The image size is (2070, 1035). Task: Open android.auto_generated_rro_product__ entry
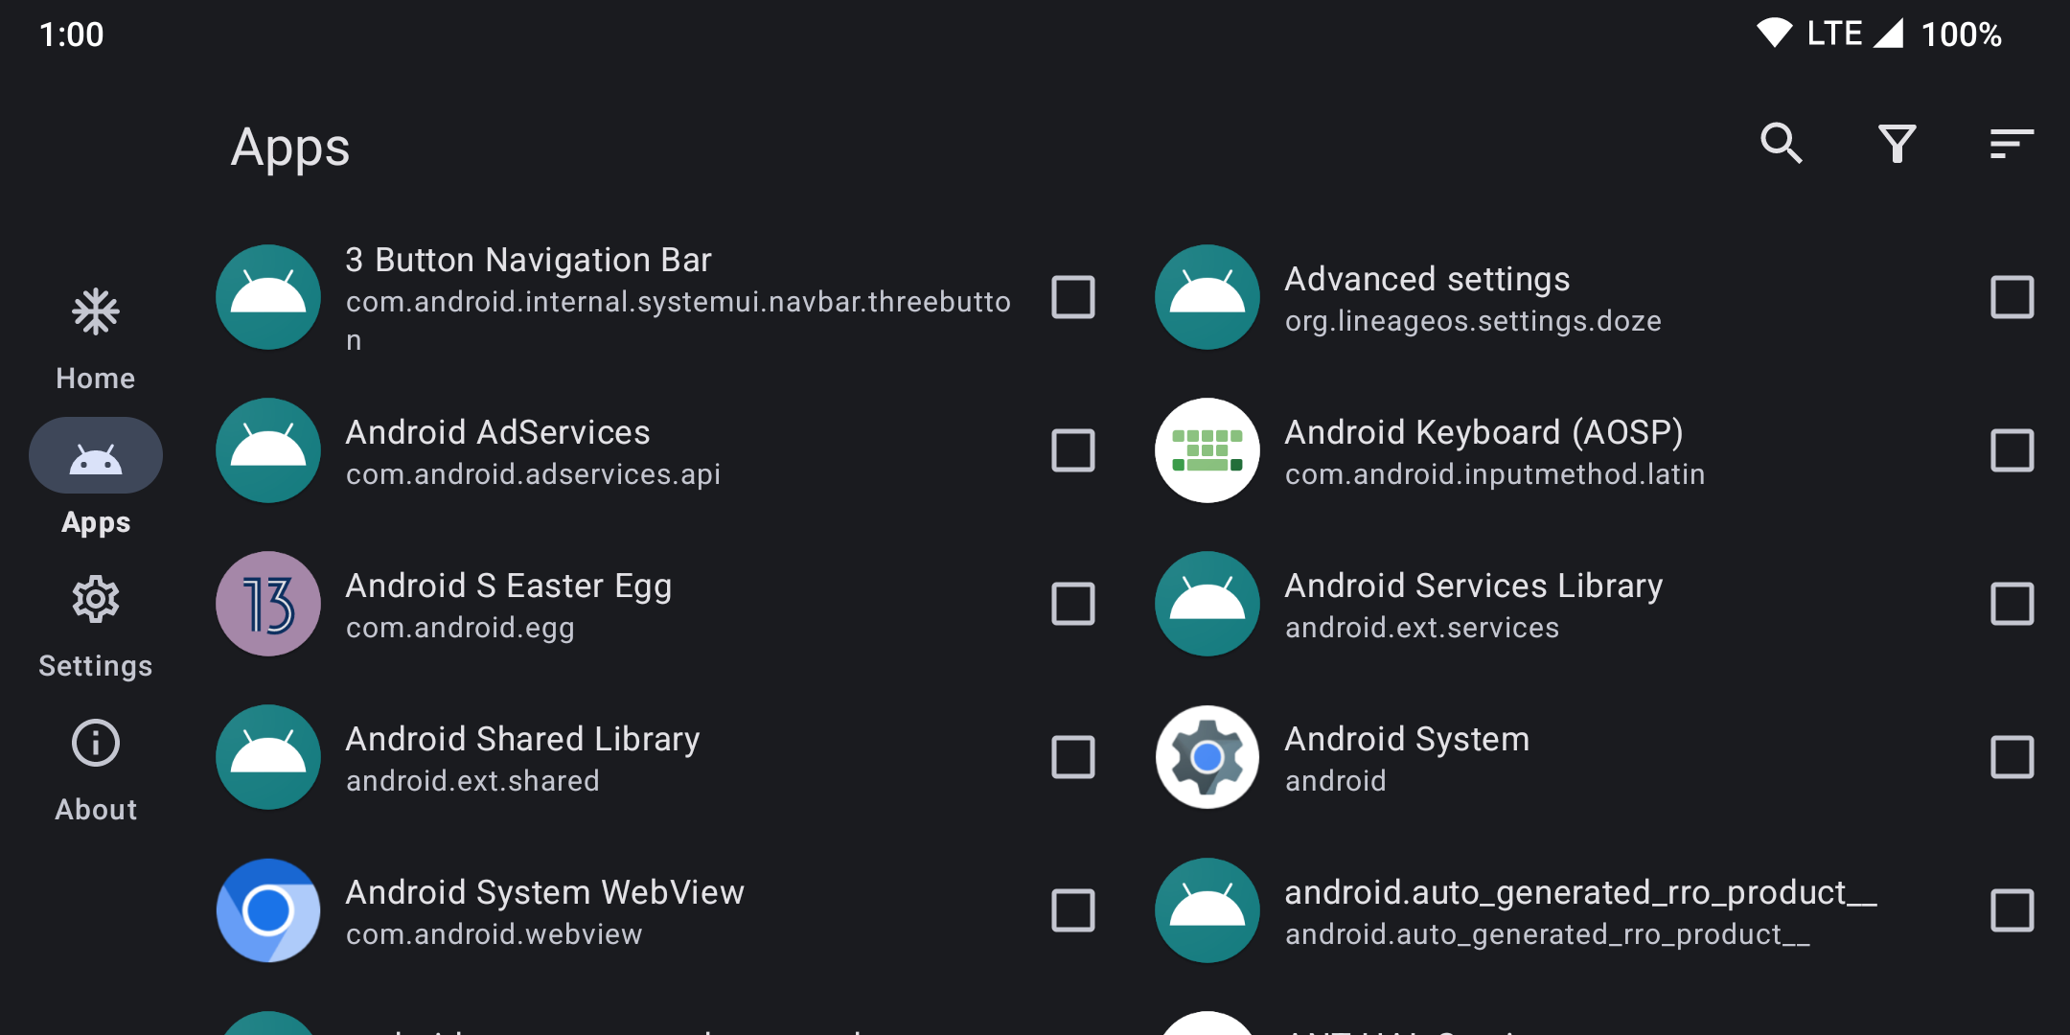click(x=1579, y=910)
